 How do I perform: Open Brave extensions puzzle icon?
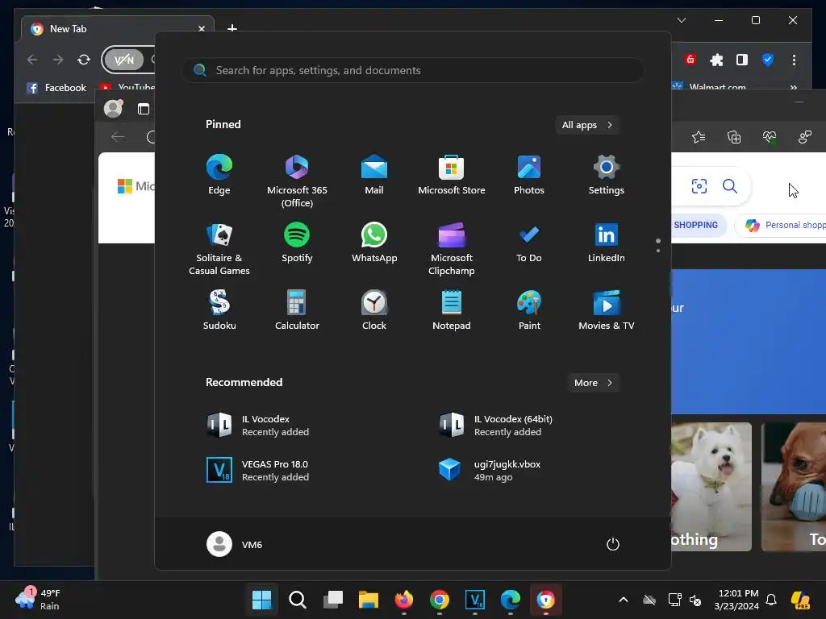coord(716,60)
